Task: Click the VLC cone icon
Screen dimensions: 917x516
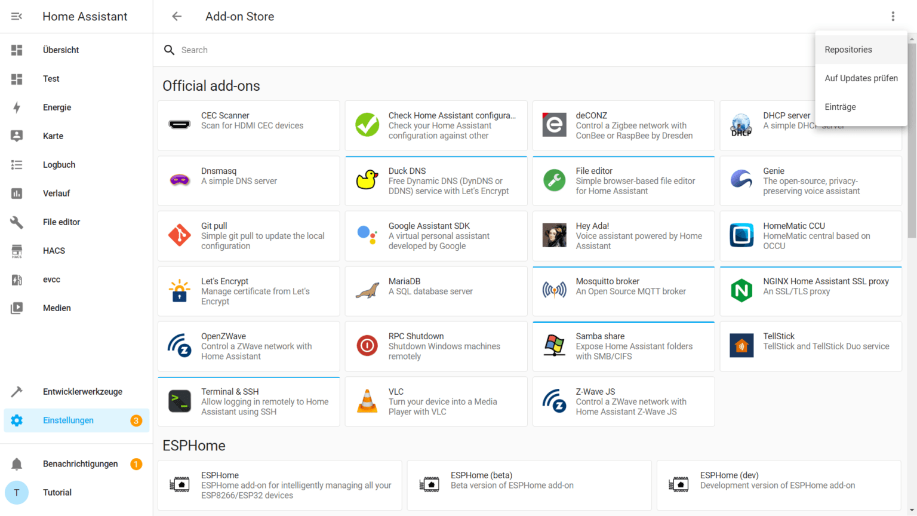Action: (367, 401)
